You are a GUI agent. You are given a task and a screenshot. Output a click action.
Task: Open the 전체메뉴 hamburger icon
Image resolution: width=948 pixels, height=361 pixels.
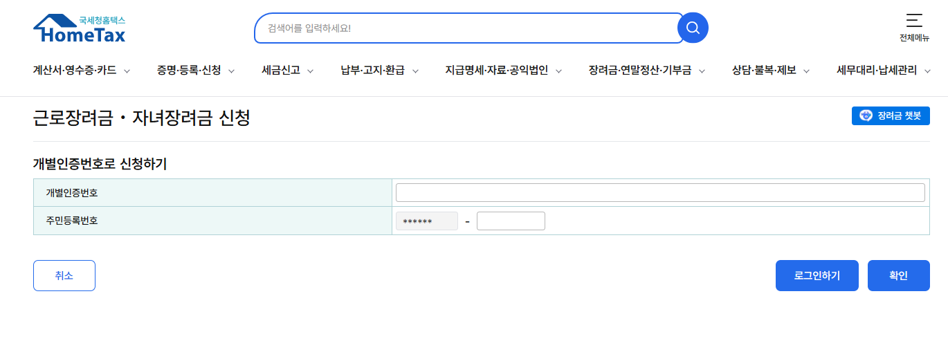[914, 20]
